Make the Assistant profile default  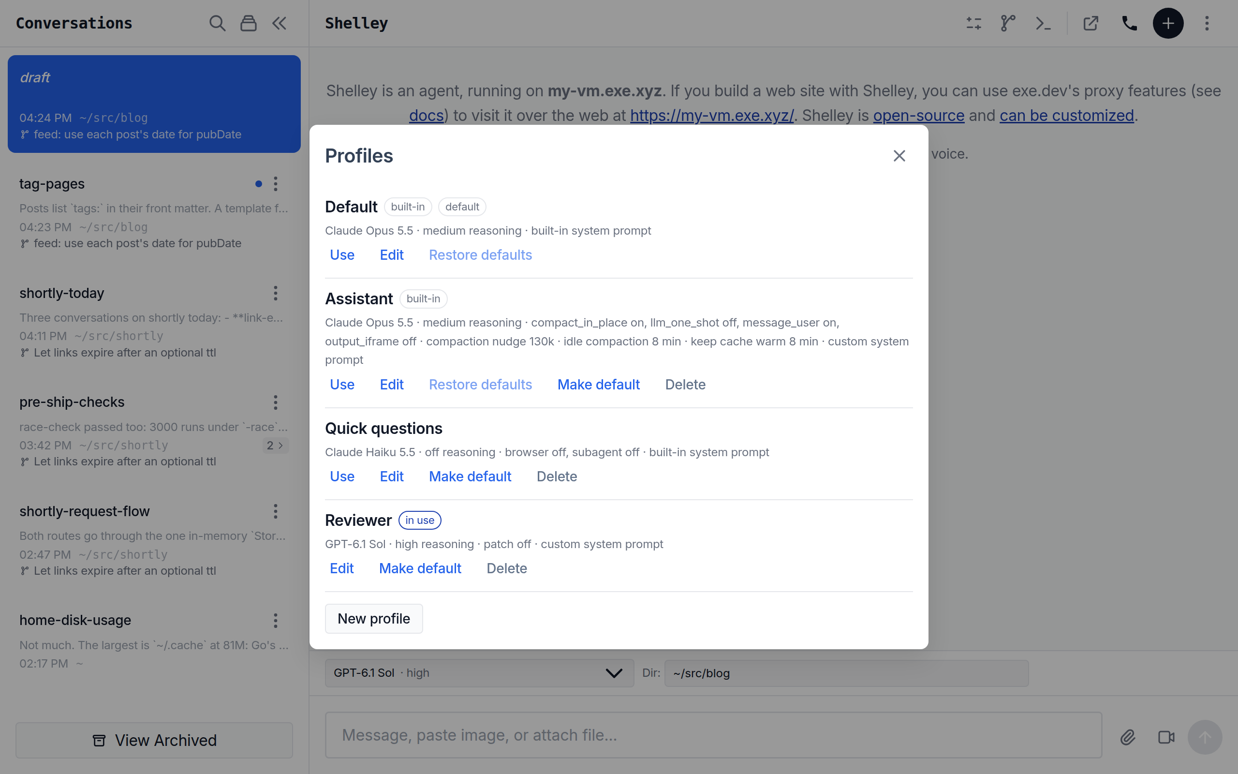pyautogui.click(x=599, y=385)
